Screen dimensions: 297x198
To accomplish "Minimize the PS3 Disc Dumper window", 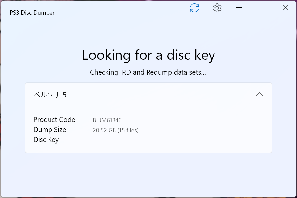I will [239, 8].
